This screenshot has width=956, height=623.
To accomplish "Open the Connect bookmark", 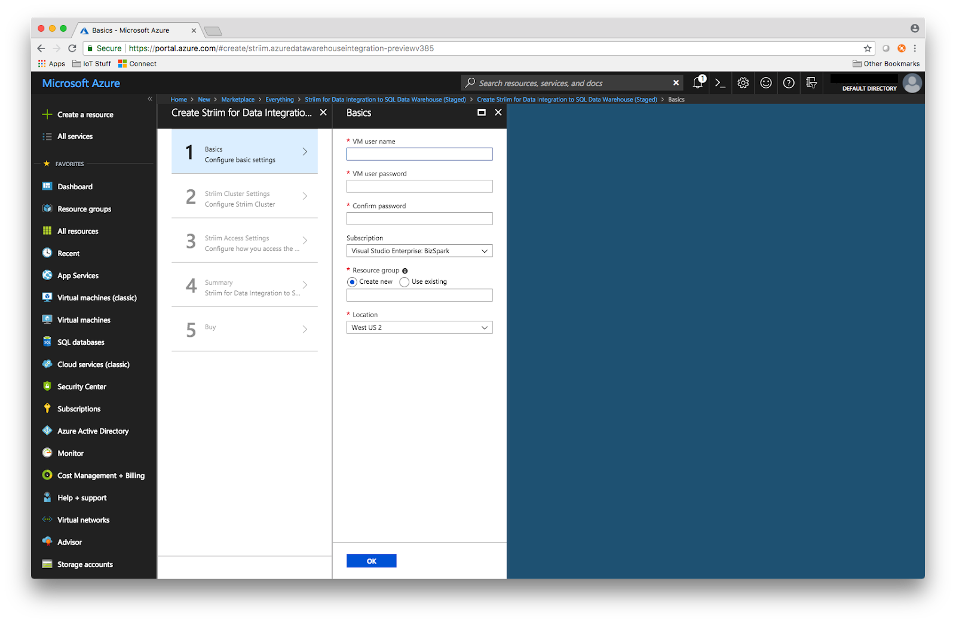I will [x=137, y=63].
